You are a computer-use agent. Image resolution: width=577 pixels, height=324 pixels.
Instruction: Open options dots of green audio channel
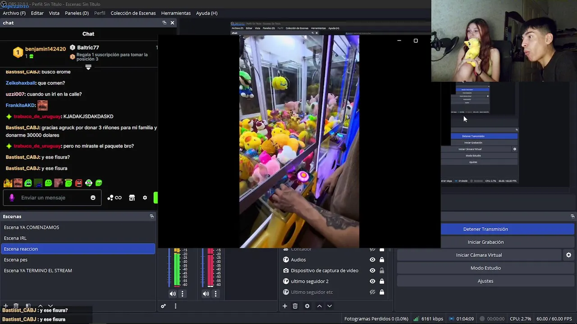[x=183, y=294]
